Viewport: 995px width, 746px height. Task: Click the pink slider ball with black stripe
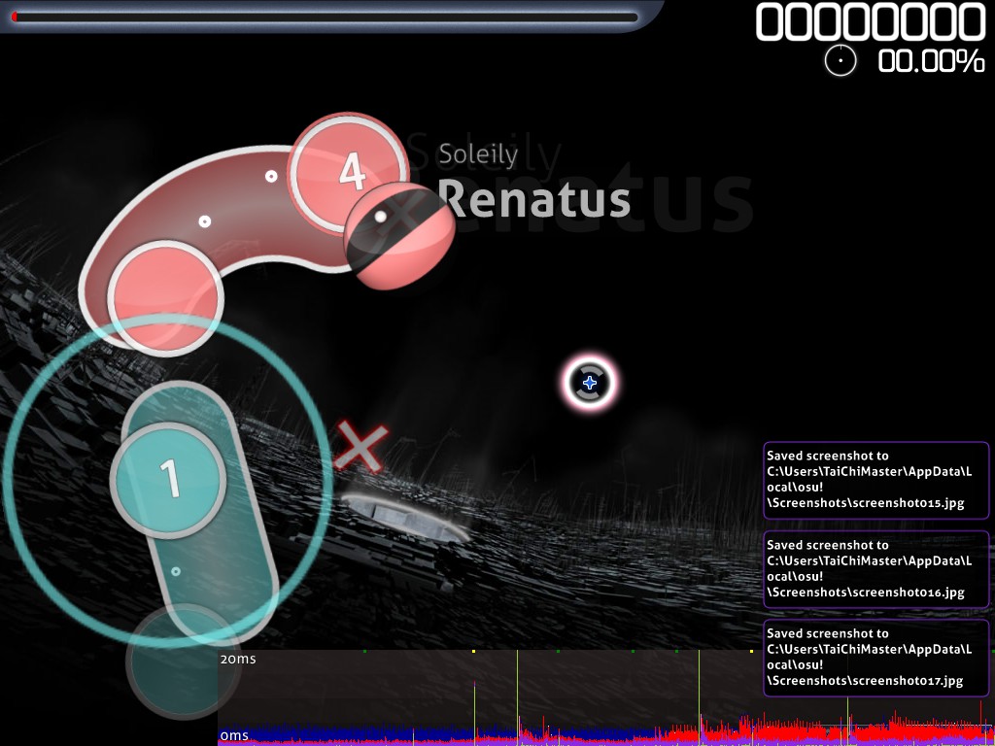point(399,236)
